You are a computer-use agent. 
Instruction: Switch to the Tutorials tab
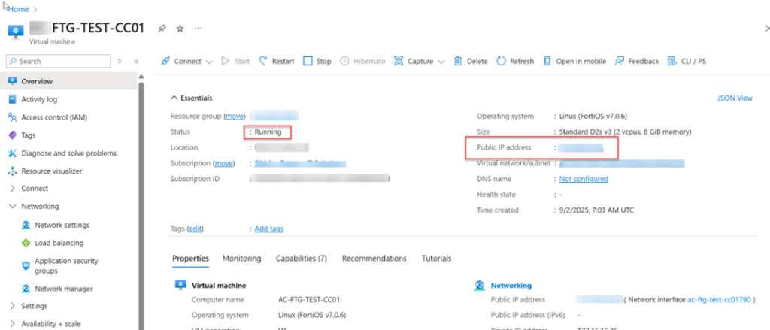(x=437, y=259)
